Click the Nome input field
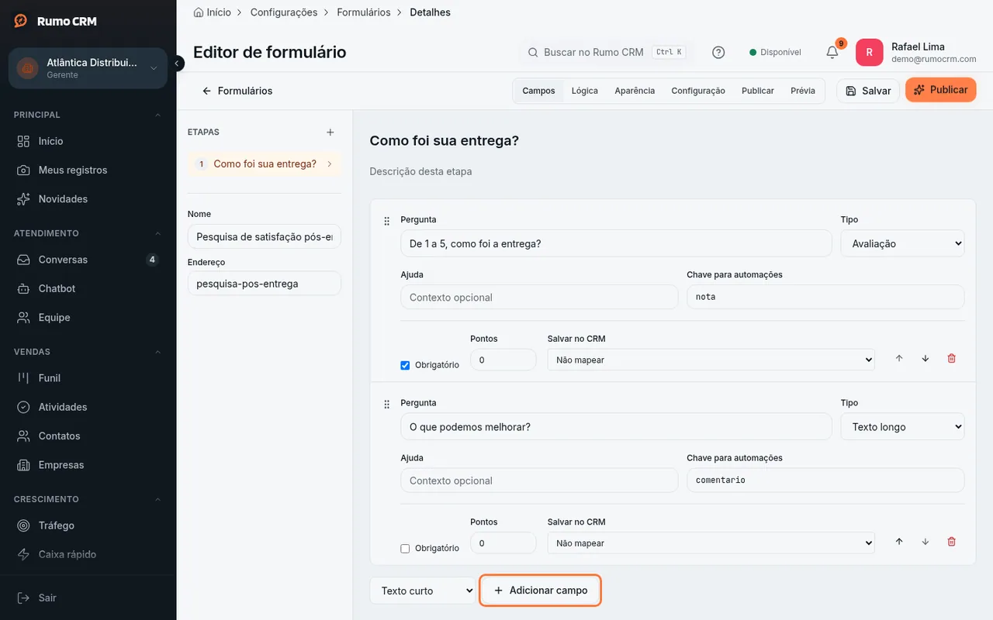 [x=265, y=236]
